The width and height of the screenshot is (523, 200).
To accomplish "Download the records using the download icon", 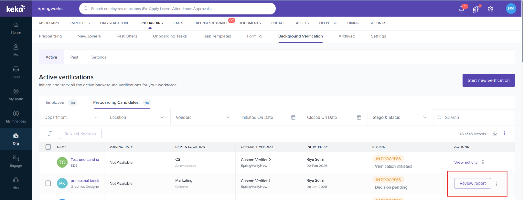I will pyautogui.click(x=495, y=134).
